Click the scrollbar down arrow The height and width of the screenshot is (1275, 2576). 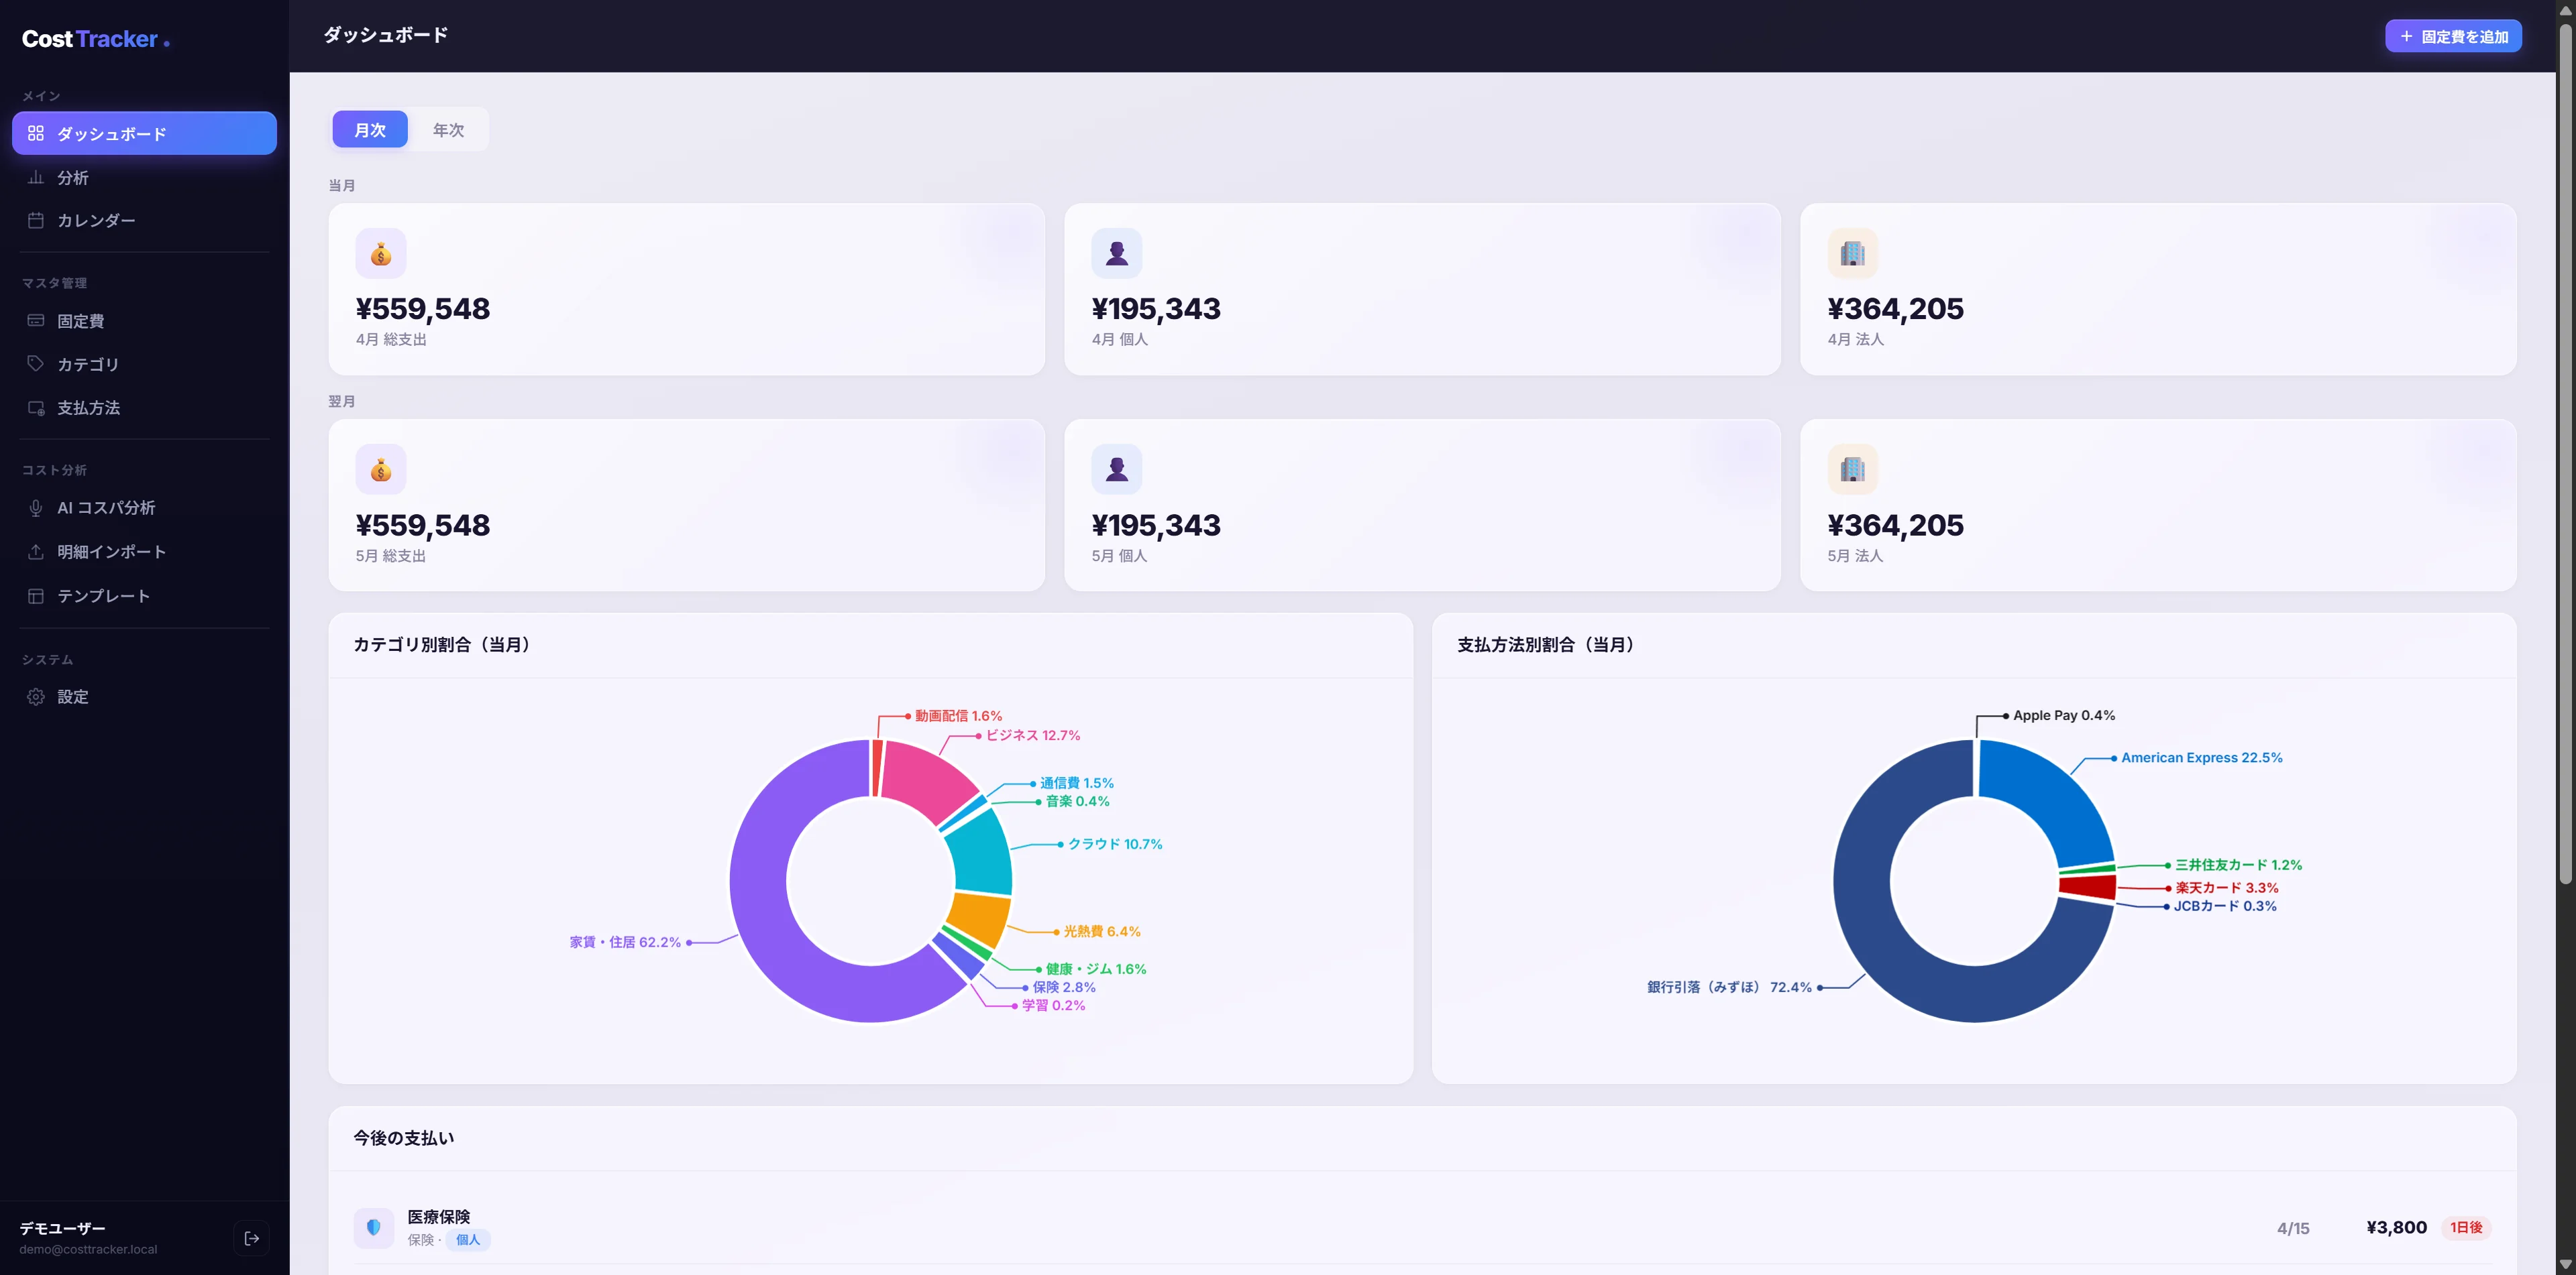click(x=2565, y=1265)
